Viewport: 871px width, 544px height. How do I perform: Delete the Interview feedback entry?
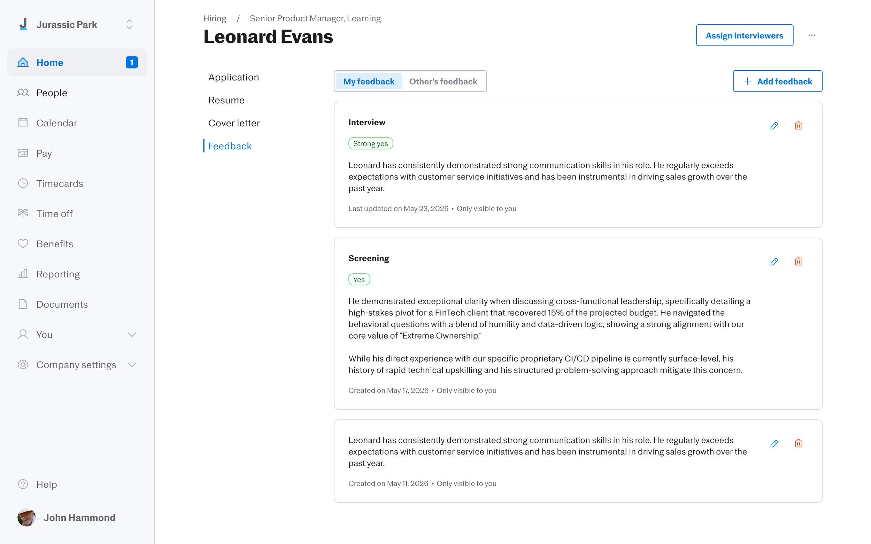pos(798,126)
